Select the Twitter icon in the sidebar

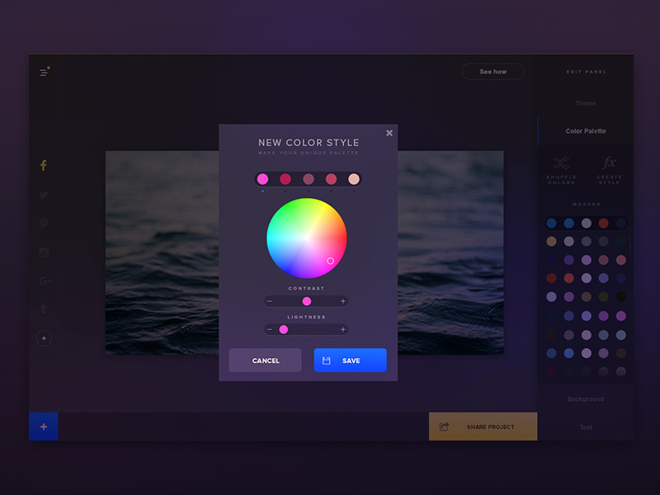click(43, 195)
